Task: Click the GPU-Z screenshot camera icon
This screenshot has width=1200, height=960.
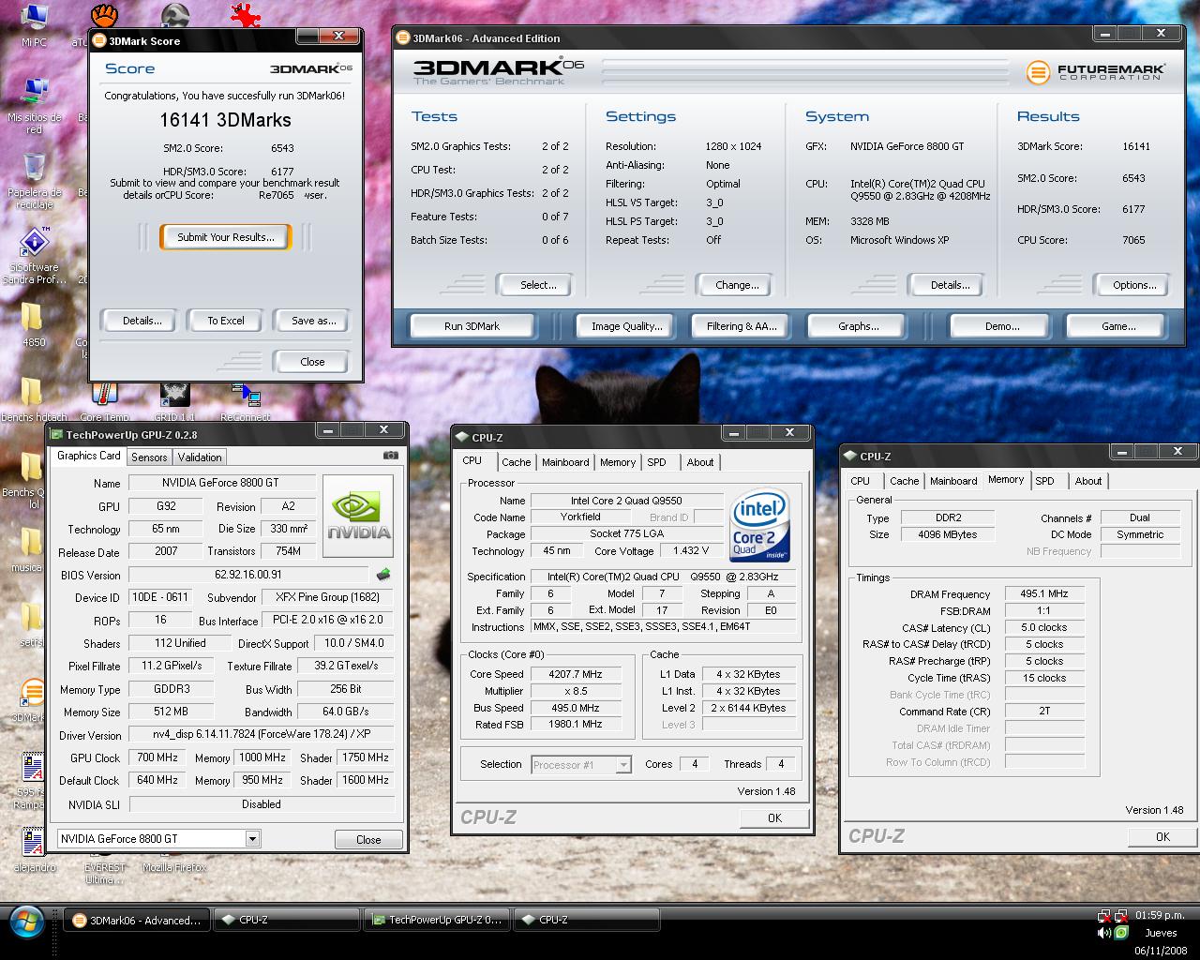Action: [391, 456]
